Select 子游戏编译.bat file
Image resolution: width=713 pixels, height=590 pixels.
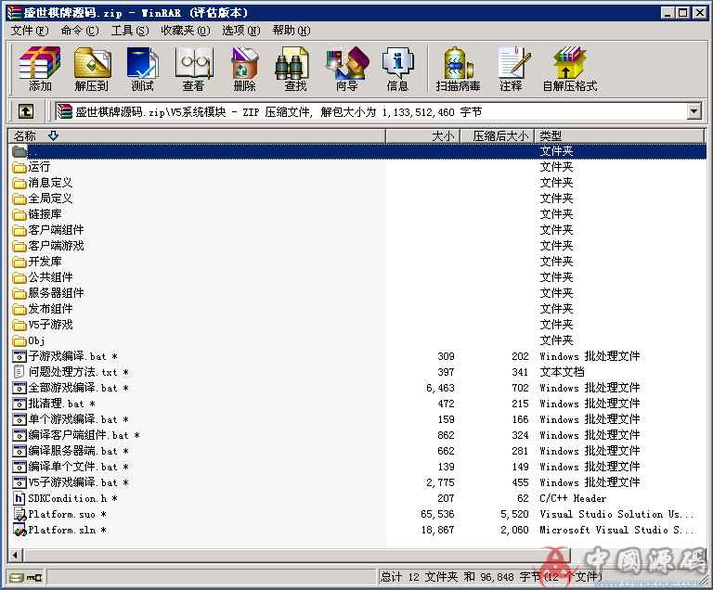pyautogui.click(x=66, y=356)
